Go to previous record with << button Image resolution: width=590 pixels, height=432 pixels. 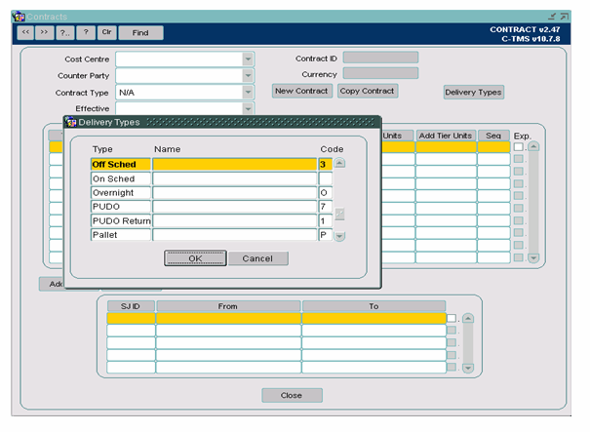pyautogui.click(x=25, y=33)
